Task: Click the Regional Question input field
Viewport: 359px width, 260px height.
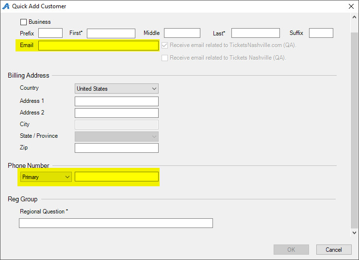Action: click(x=116, y=223)
